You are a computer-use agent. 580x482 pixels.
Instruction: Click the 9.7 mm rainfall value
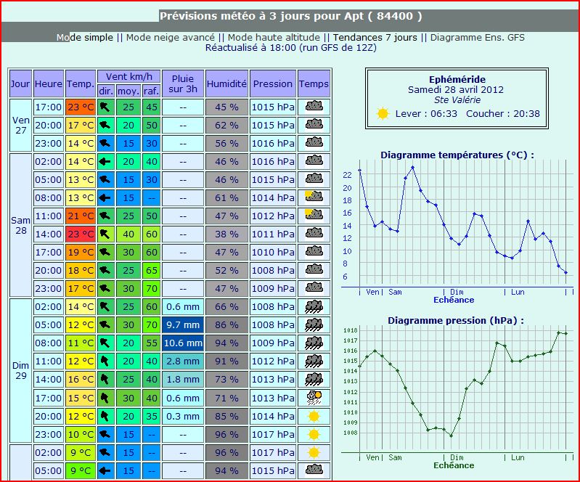pyautogui.click(x=183, y=324)
